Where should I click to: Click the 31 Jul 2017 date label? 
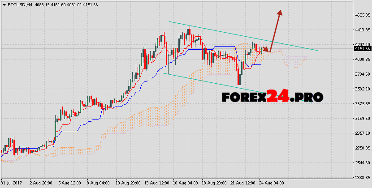tap(12, 184)
